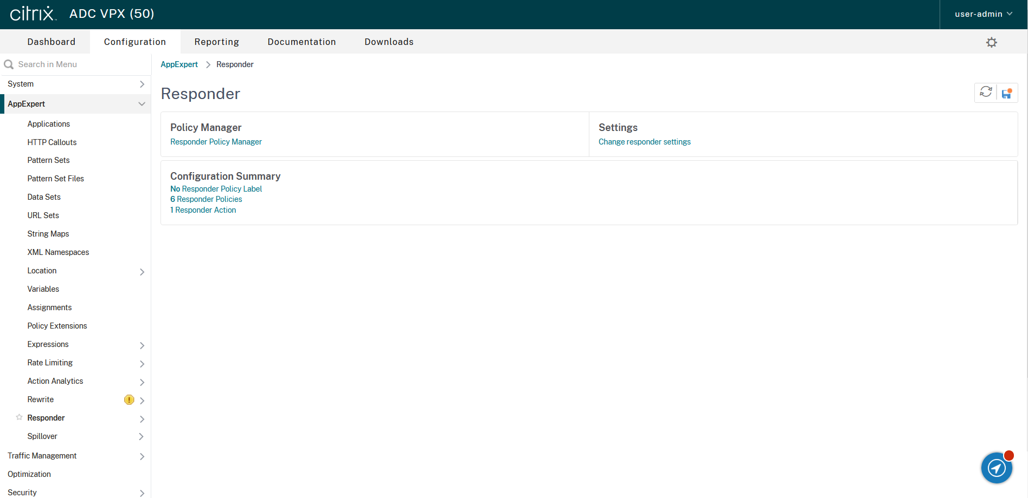This screenshot has height=498, width=1028.
Task: Expand the Traffic Management chevron
Action: [x=142, y=456]
